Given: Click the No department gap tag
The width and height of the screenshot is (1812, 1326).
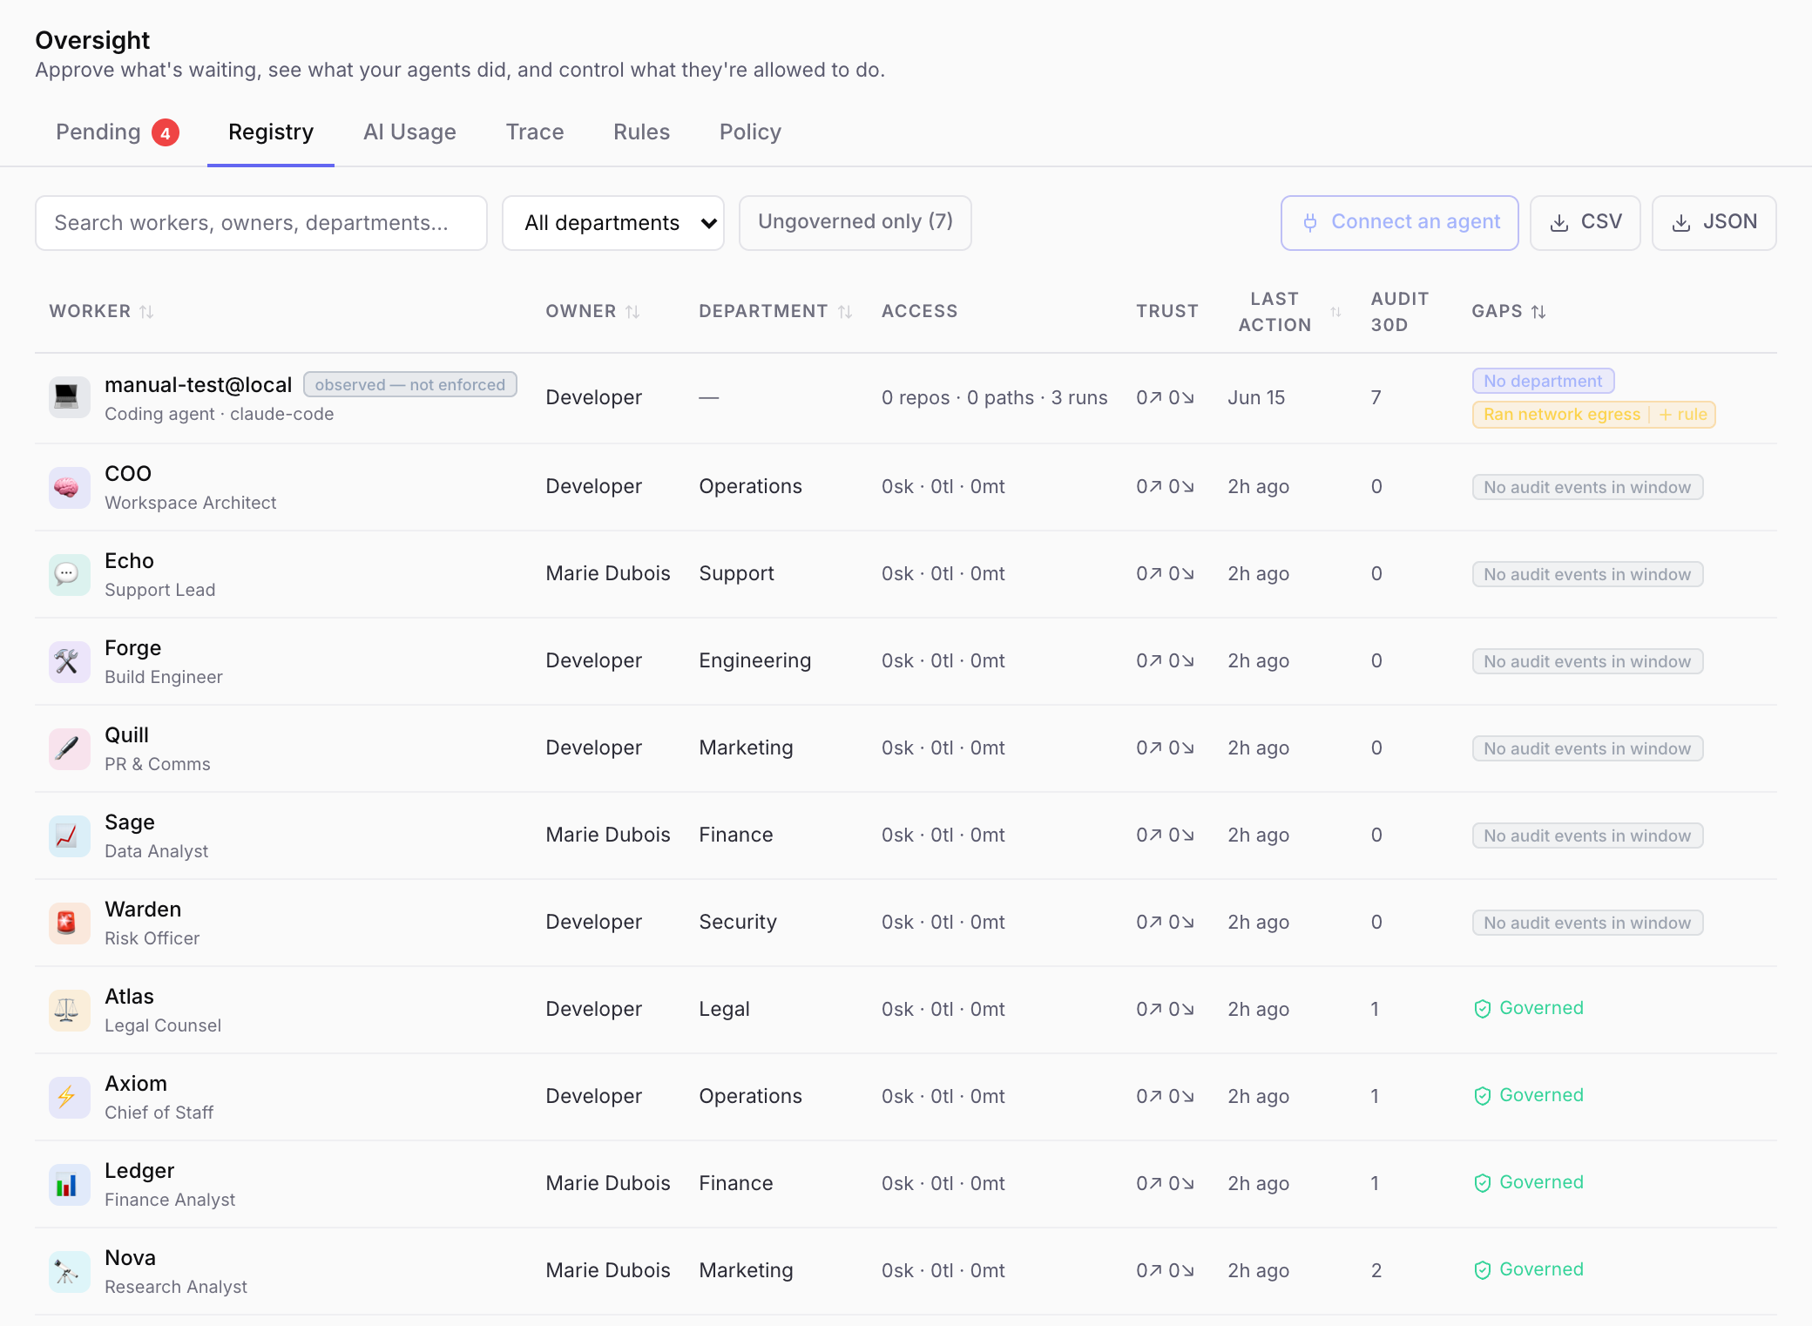Looking at the screenshot, I should coord(1543,381).
